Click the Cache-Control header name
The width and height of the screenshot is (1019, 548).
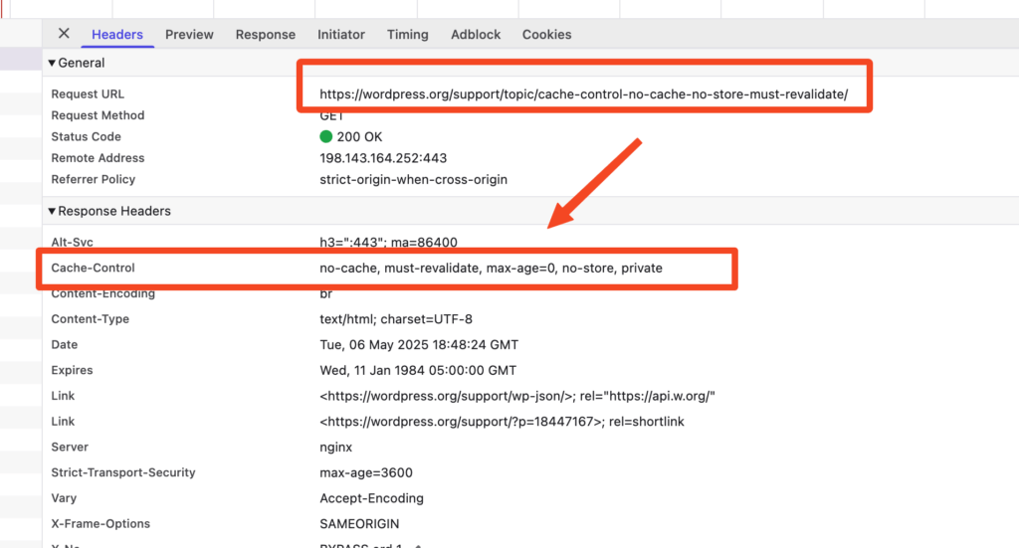(93, 269)
